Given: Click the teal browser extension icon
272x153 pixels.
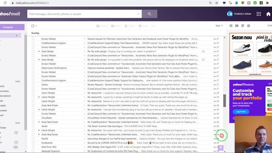Looking at the screenshot, I should (236, 3).
